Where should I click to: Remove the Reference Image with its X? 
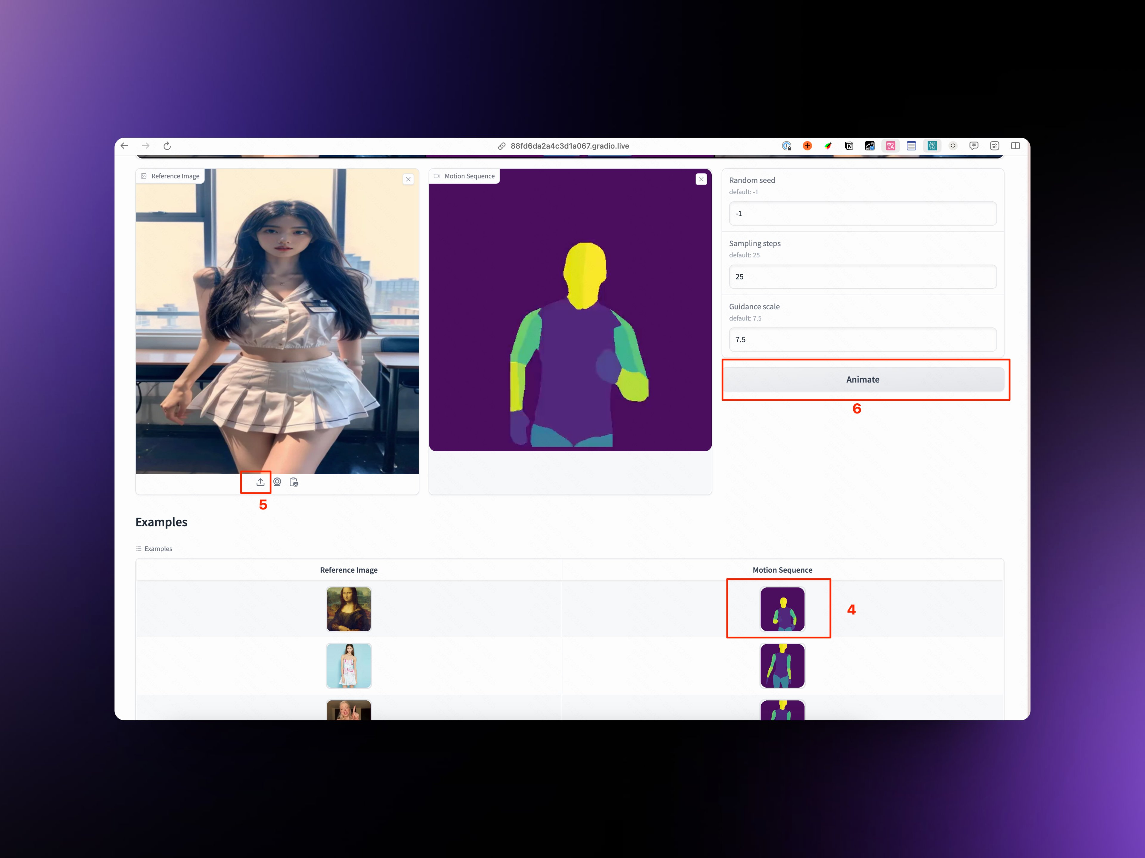pyautogui.click(x=409, y=179)
